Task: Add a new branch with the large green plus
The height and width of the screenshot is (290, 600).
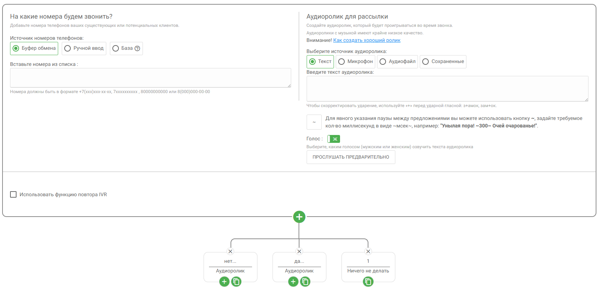Action: tap(299, 217)
